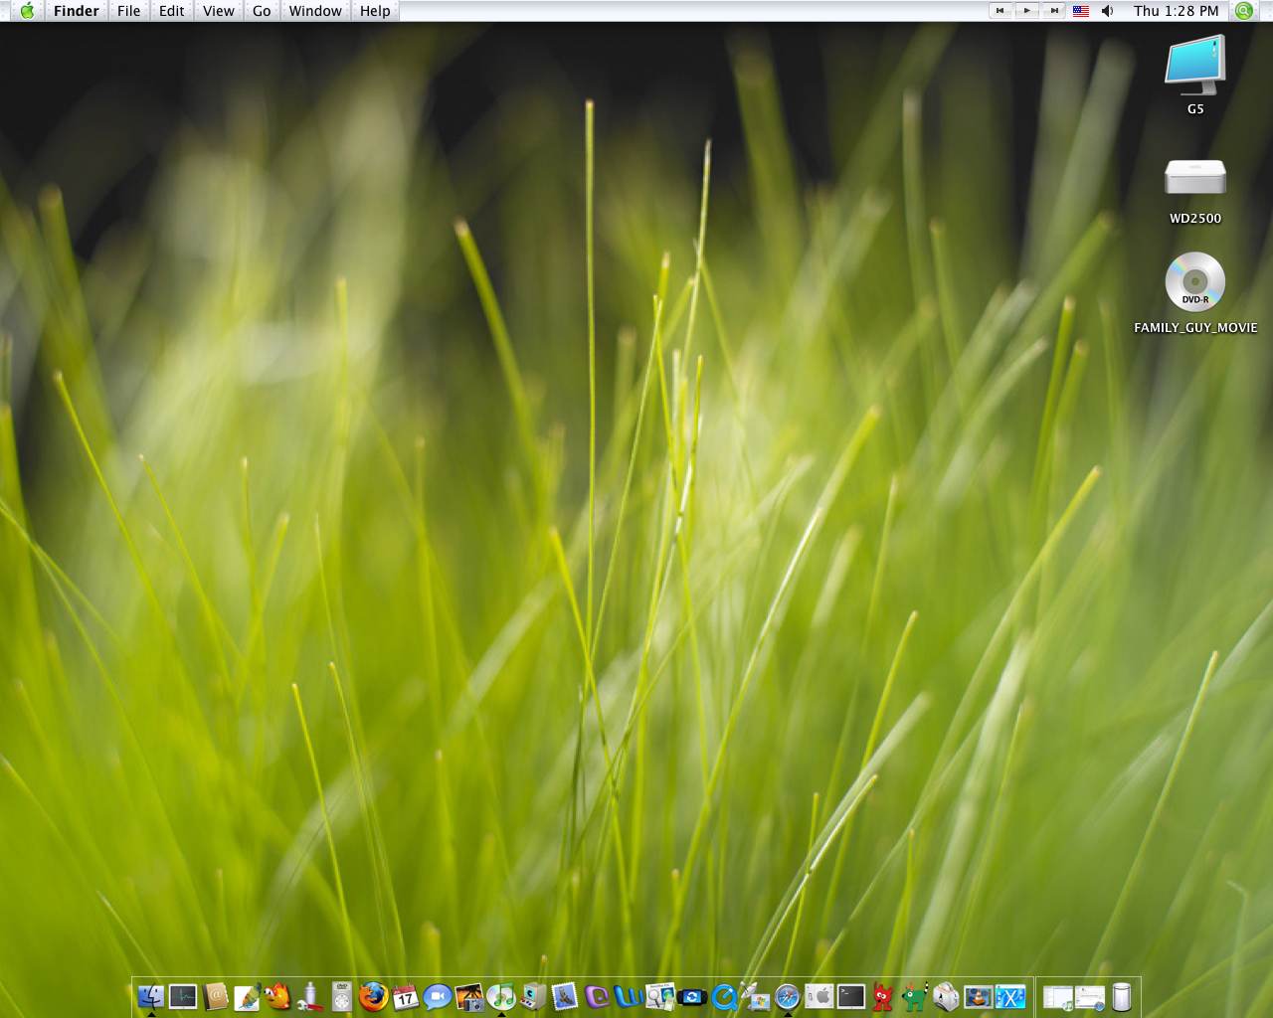Viewport: 1273px width, 1018px height.
Task: Select the FAMILY_GUY_MOVIE DVD on desktop
Action: tap(1194, 282)
